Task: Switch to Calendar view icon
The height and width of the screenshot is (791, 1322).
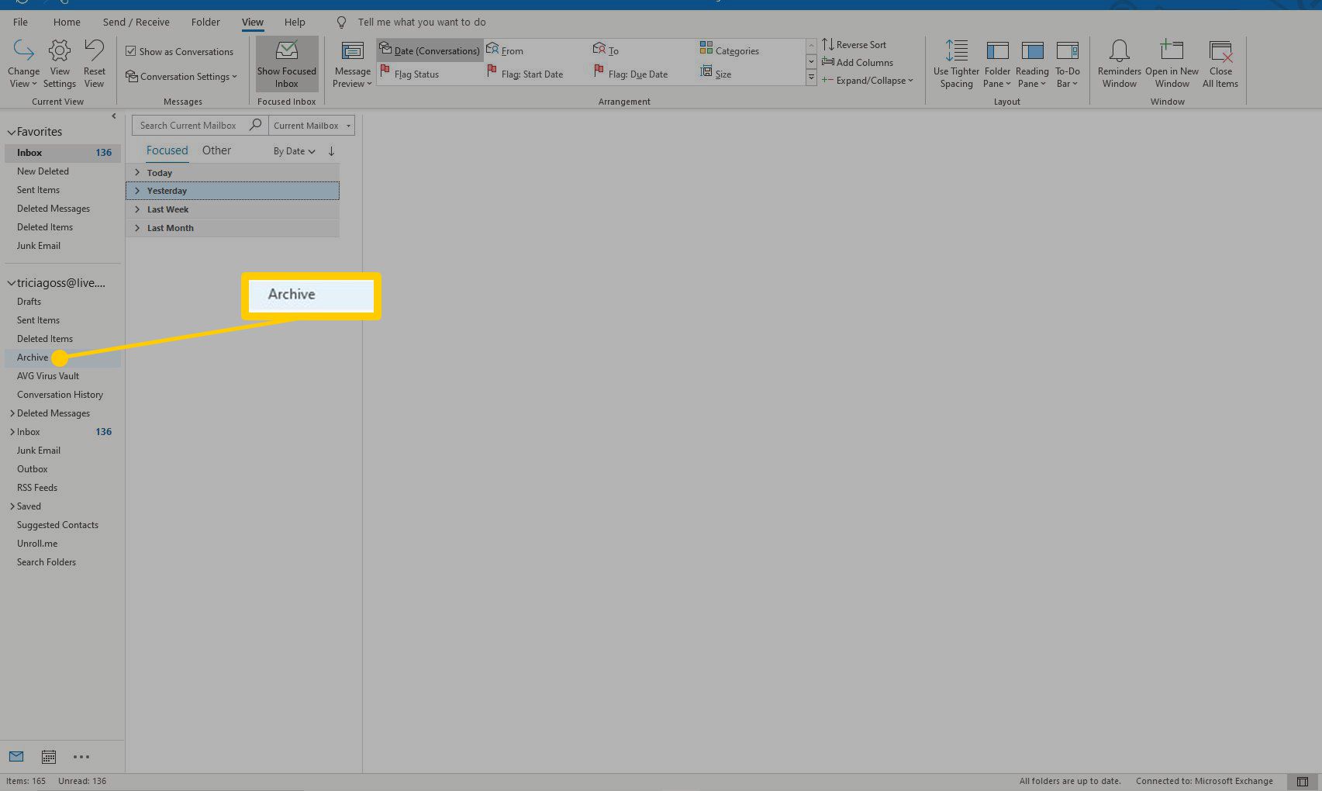Action: pyautogui.click(x=48, y=756)
